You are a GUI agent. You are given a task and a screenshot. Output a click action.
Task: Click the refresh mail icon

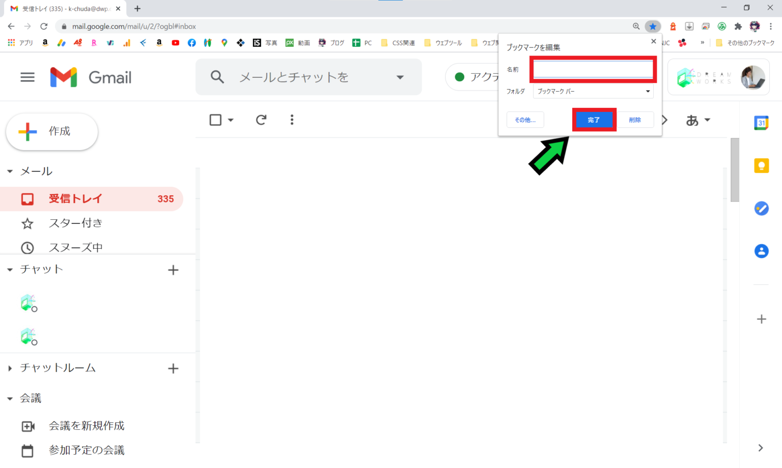pyautogui.click(x=261, y=120)
